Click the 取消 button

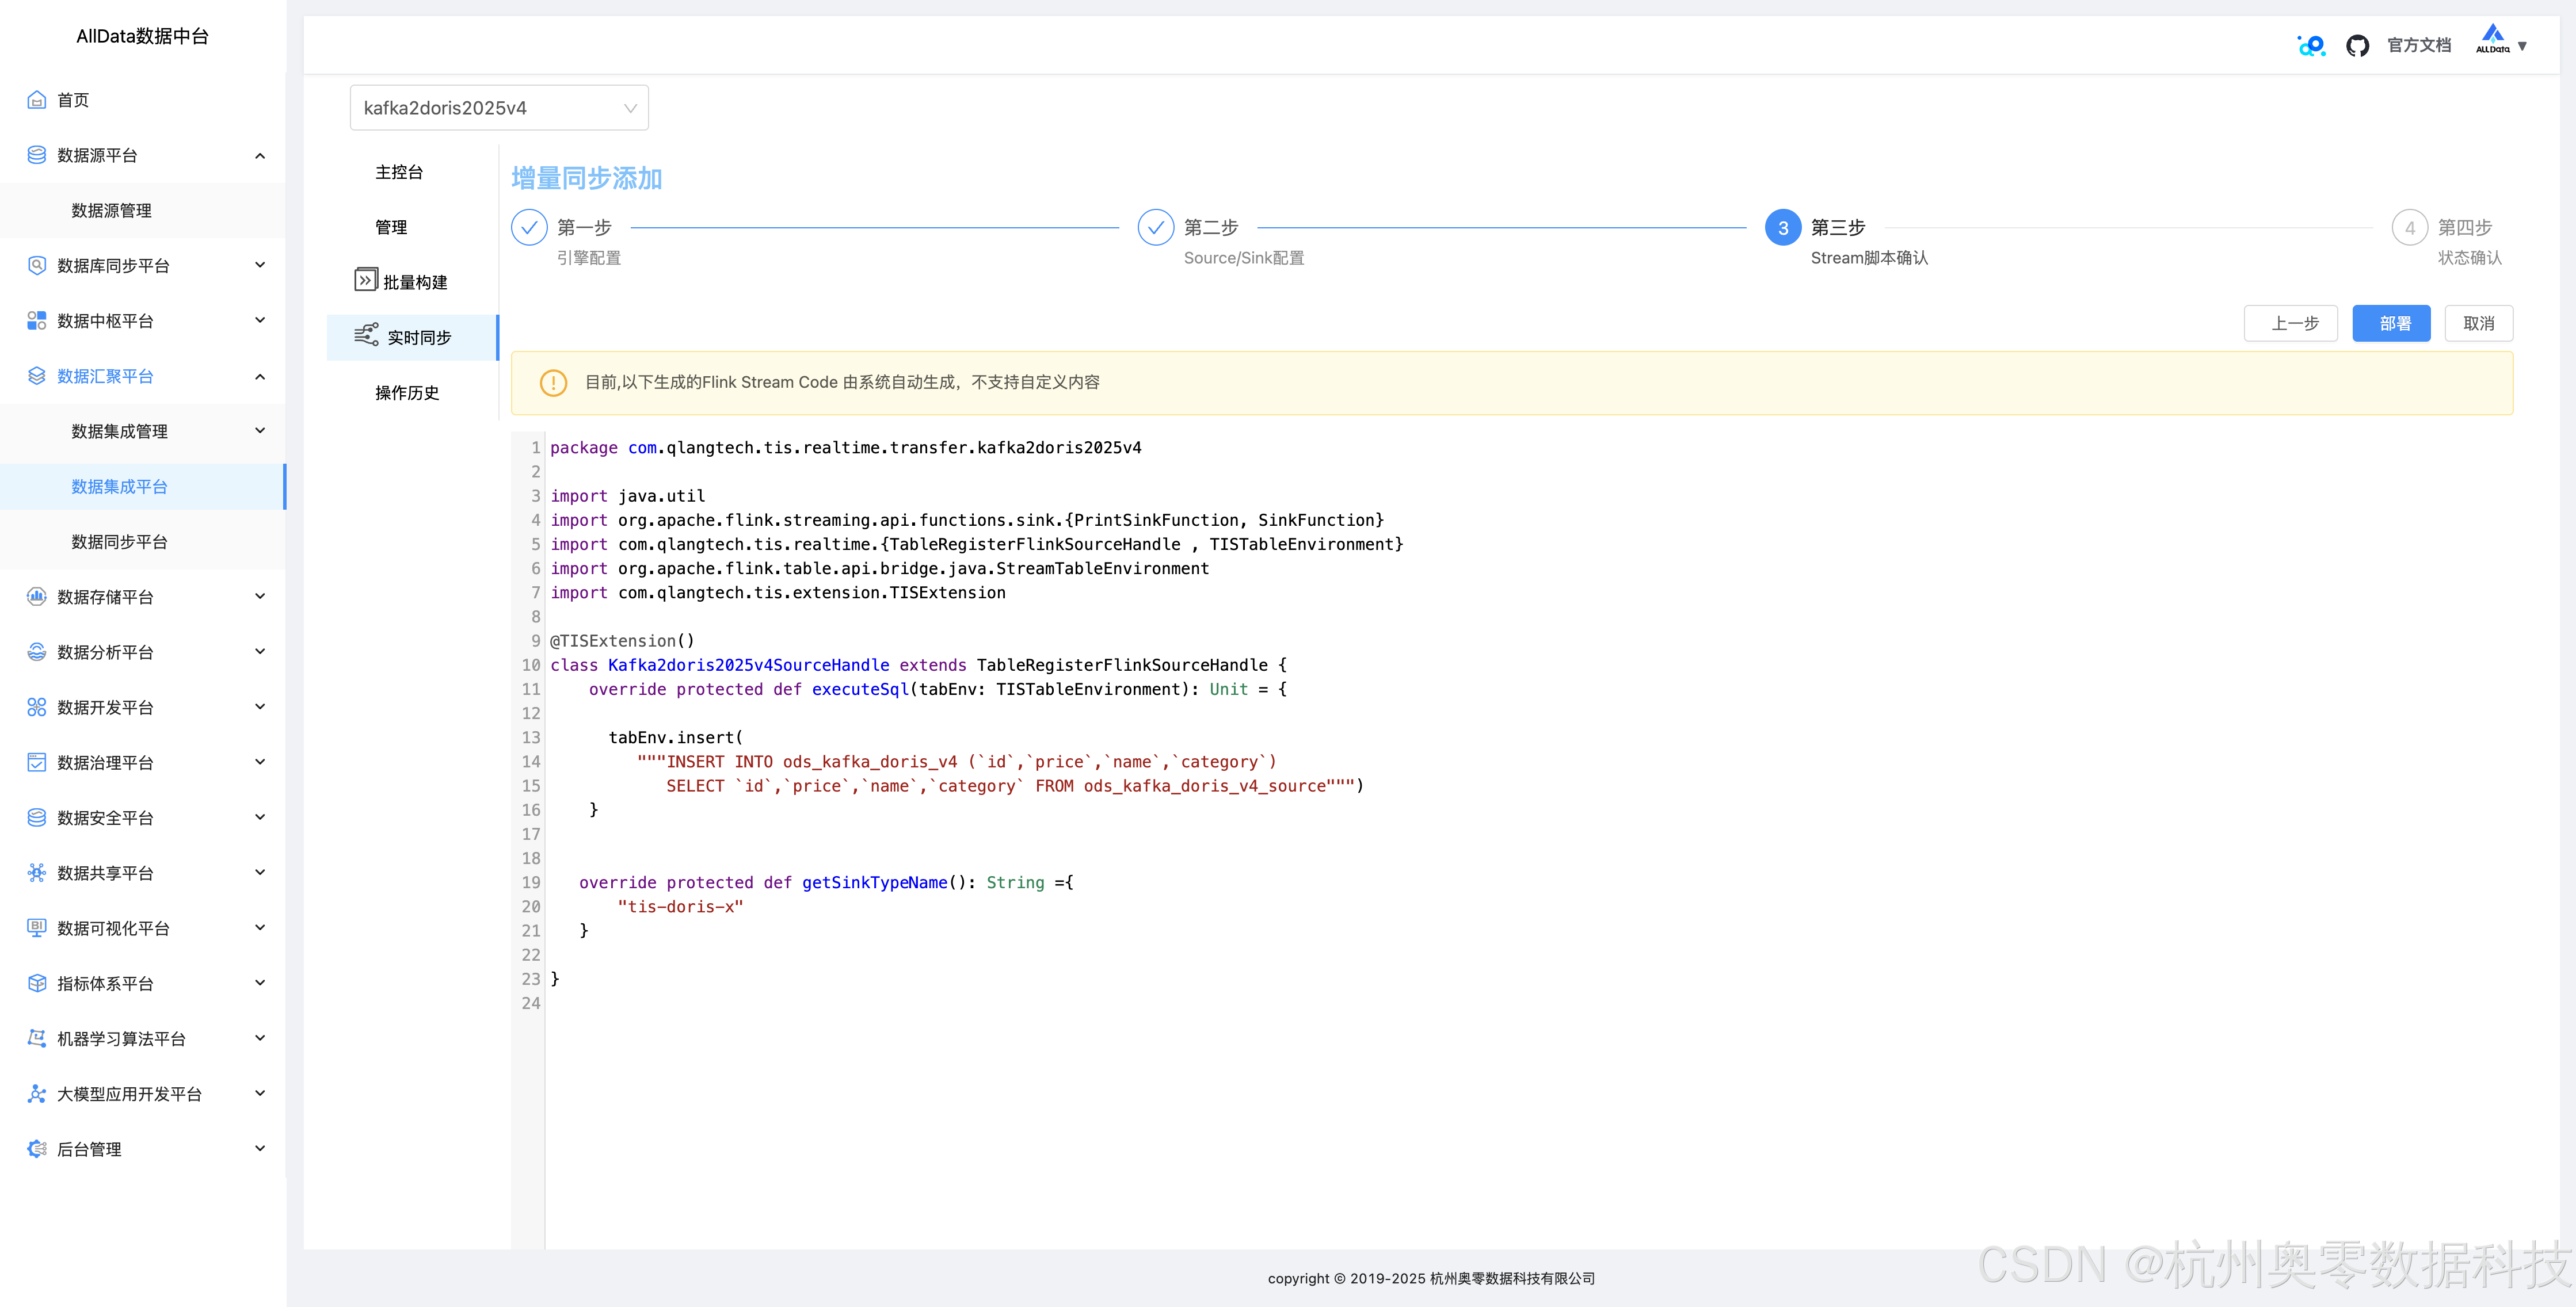click(x=2478, y=324)
